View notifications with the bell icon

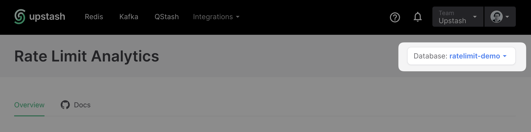click(x=417, y=17)
